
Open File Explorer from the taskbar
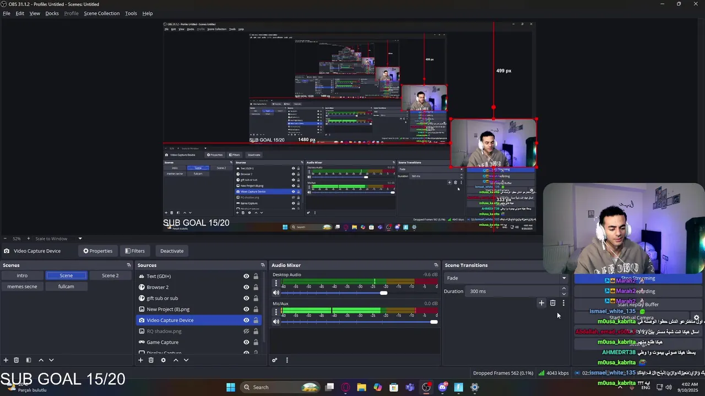coord(361,387)
